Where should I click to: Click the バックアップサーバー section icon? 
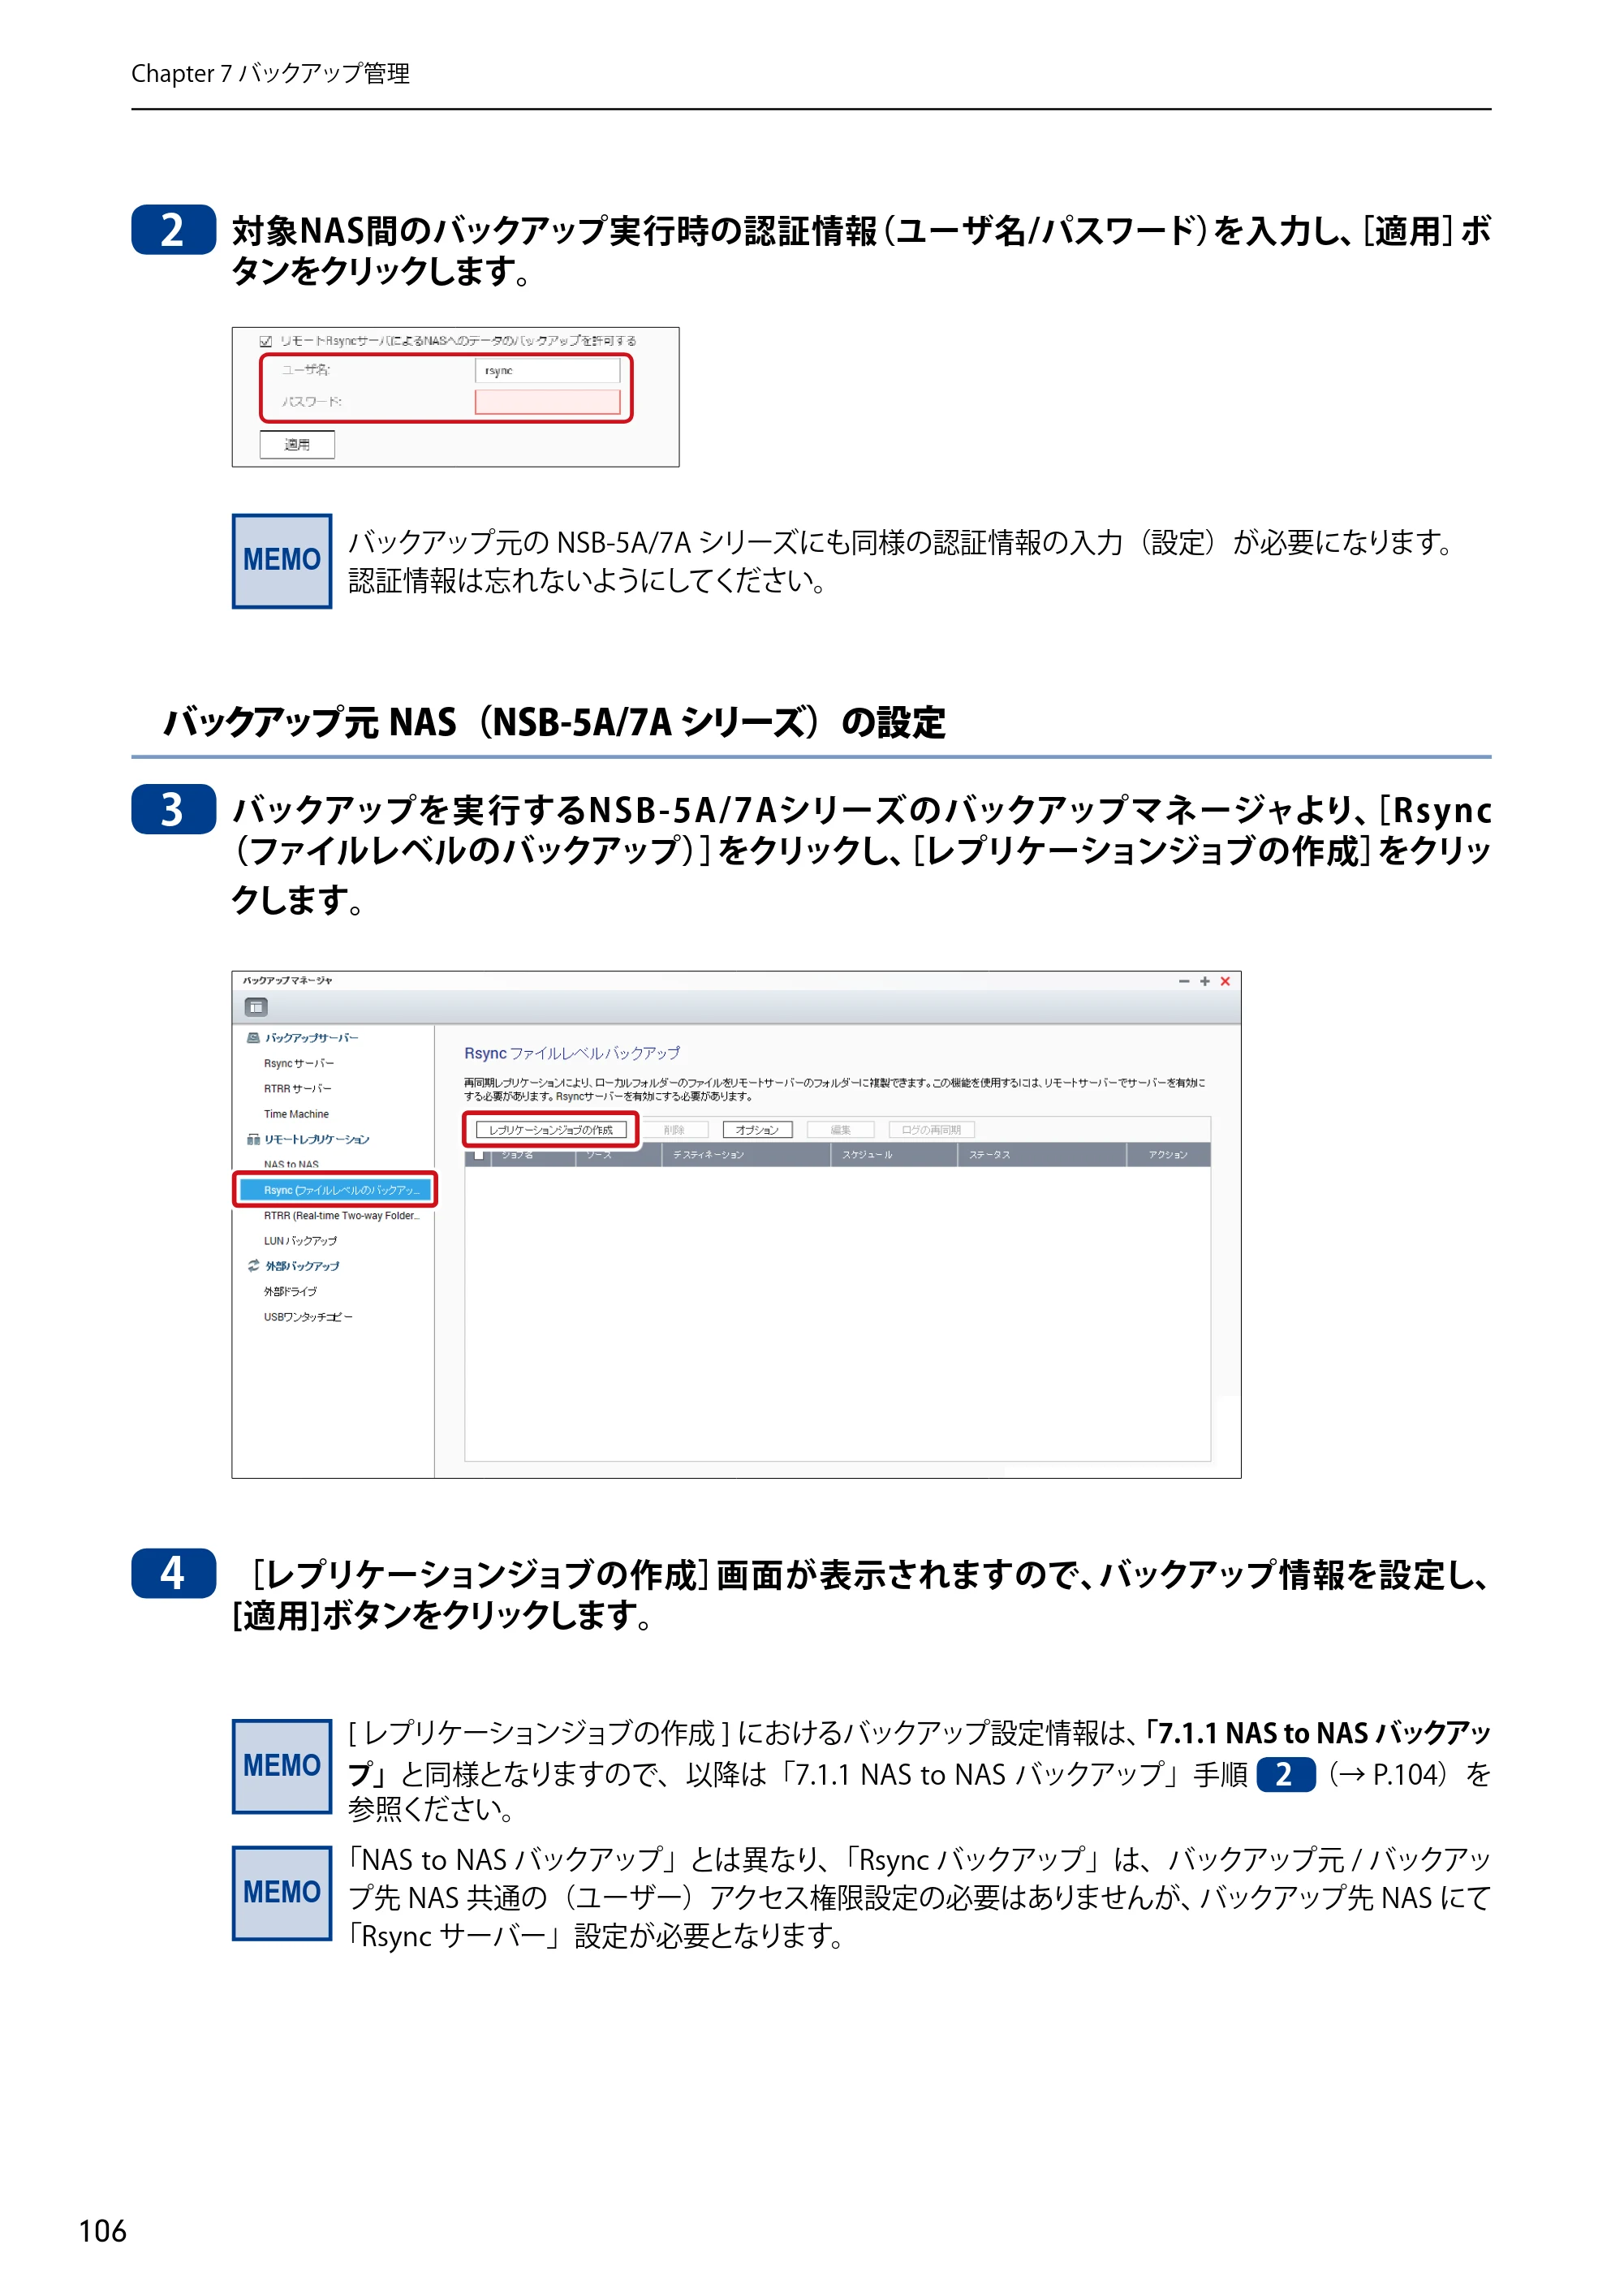coord(254,1038)
